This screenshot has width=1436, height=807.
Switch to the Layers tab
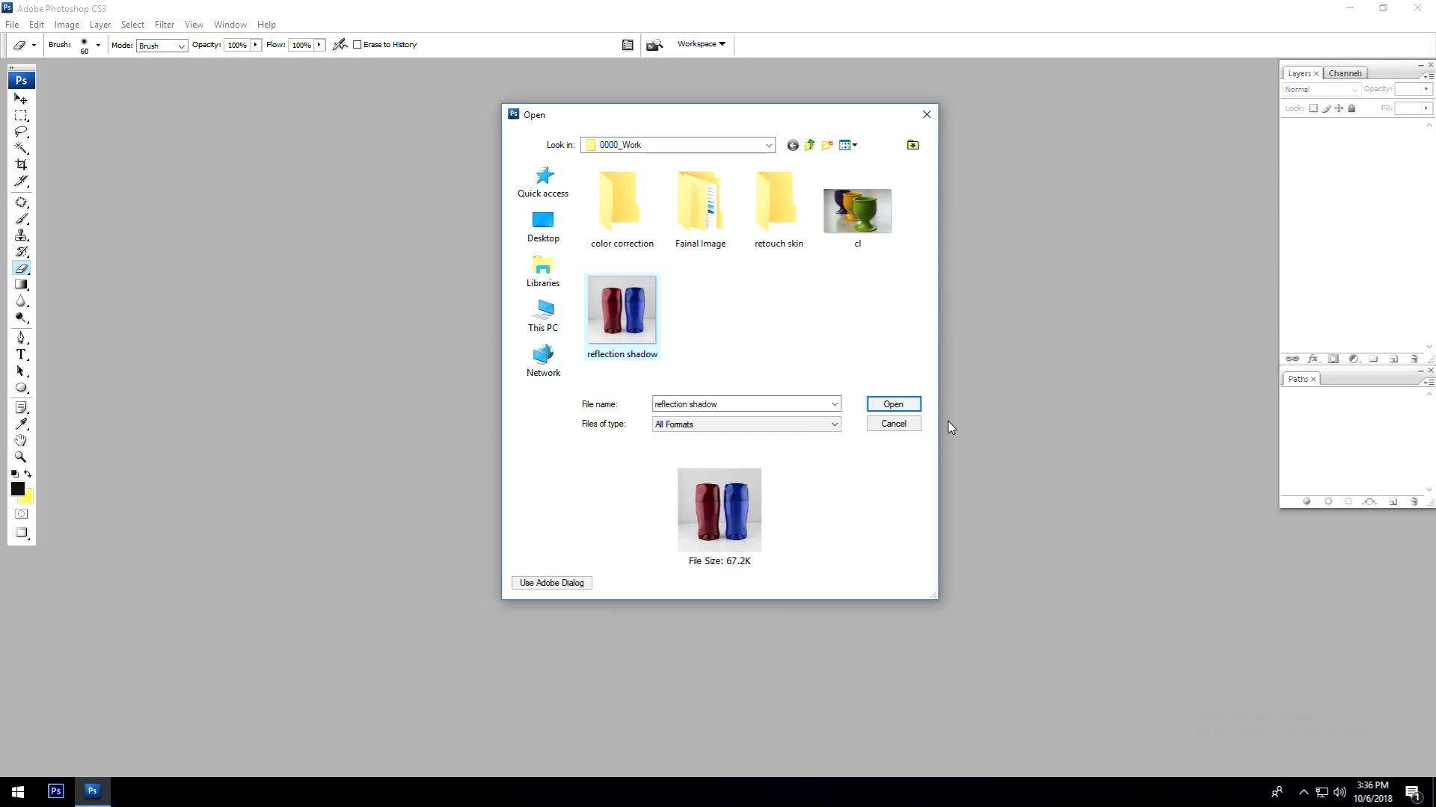(1299, 73)
